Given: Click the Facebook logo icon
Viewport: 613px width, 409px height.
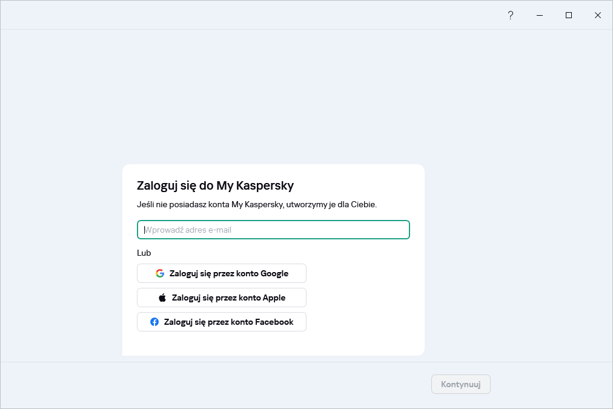Looking at the screenshot, I should tap(154, 322).
